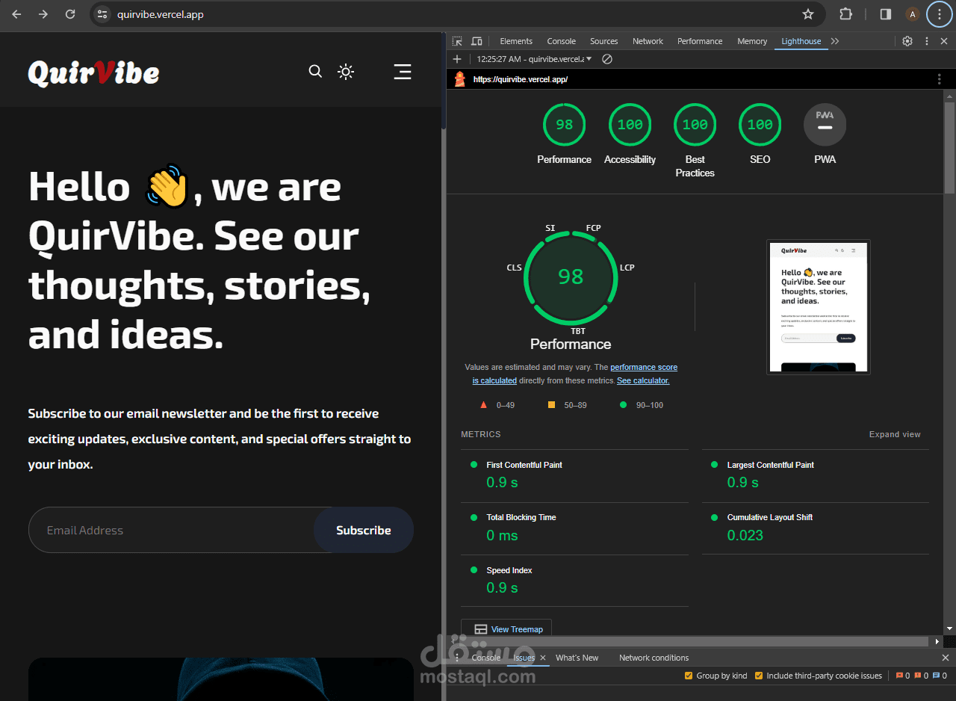
Task: Click the QuirVibe logo
Action: (x=93, y=72)
